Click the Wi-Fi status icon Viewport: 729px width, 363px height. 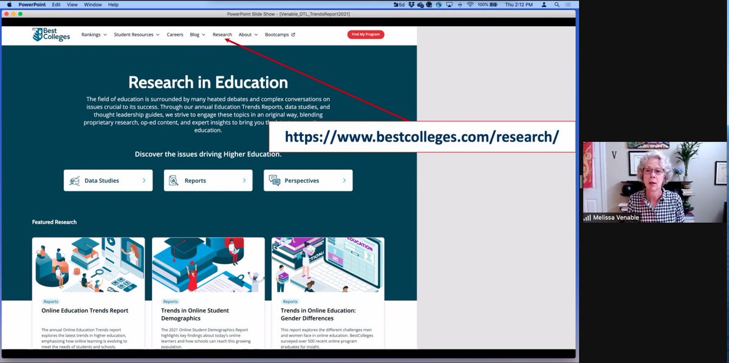470,4
